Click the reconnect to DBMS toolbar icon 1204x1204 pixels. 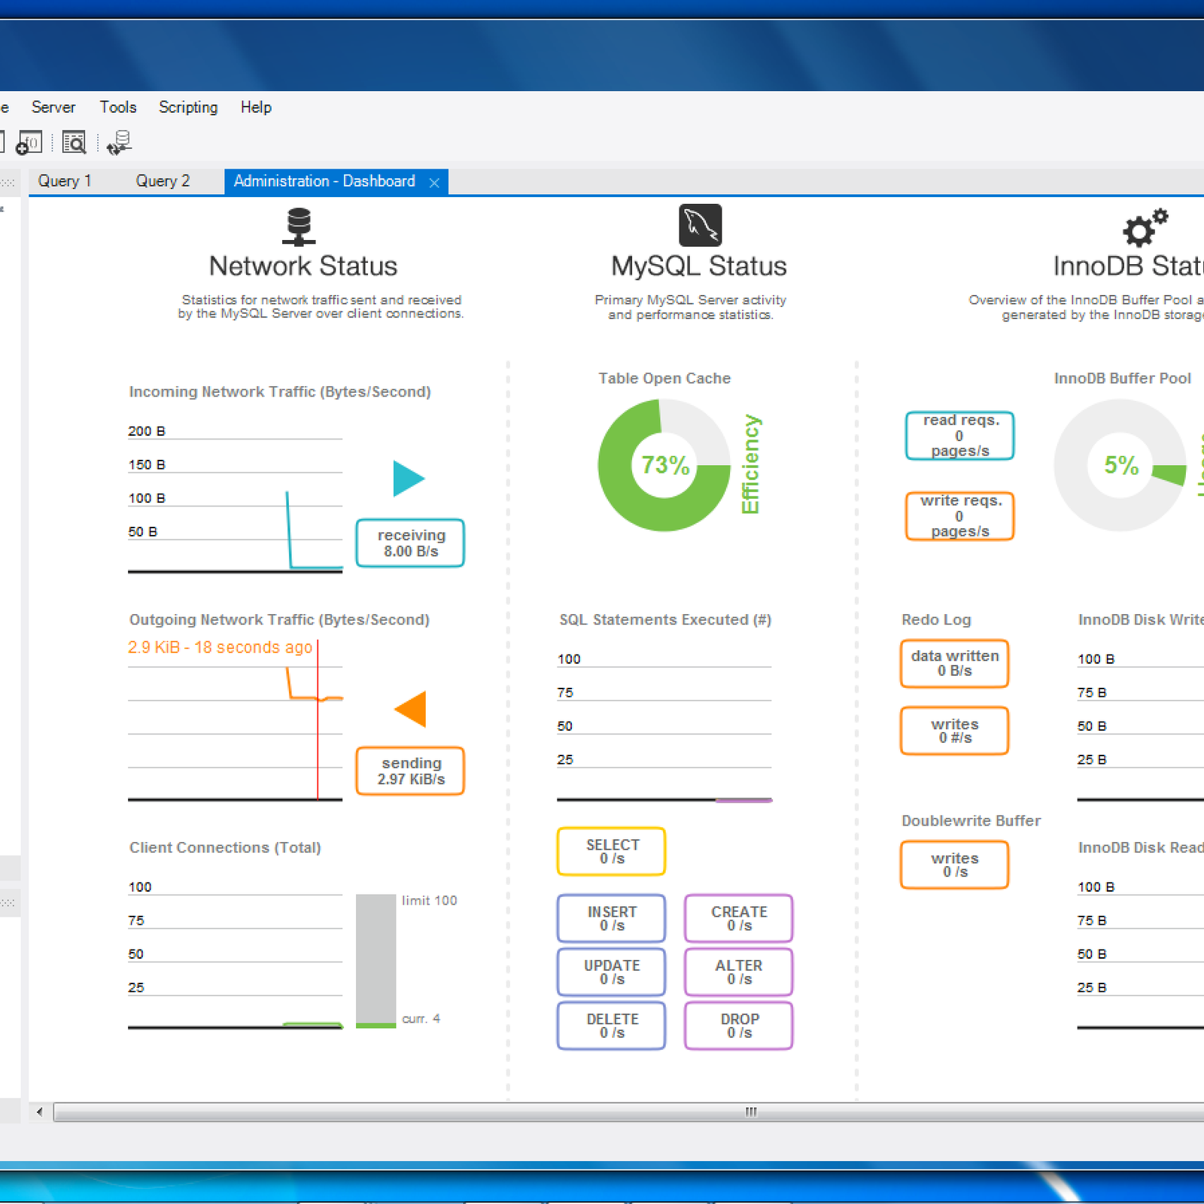119,142
